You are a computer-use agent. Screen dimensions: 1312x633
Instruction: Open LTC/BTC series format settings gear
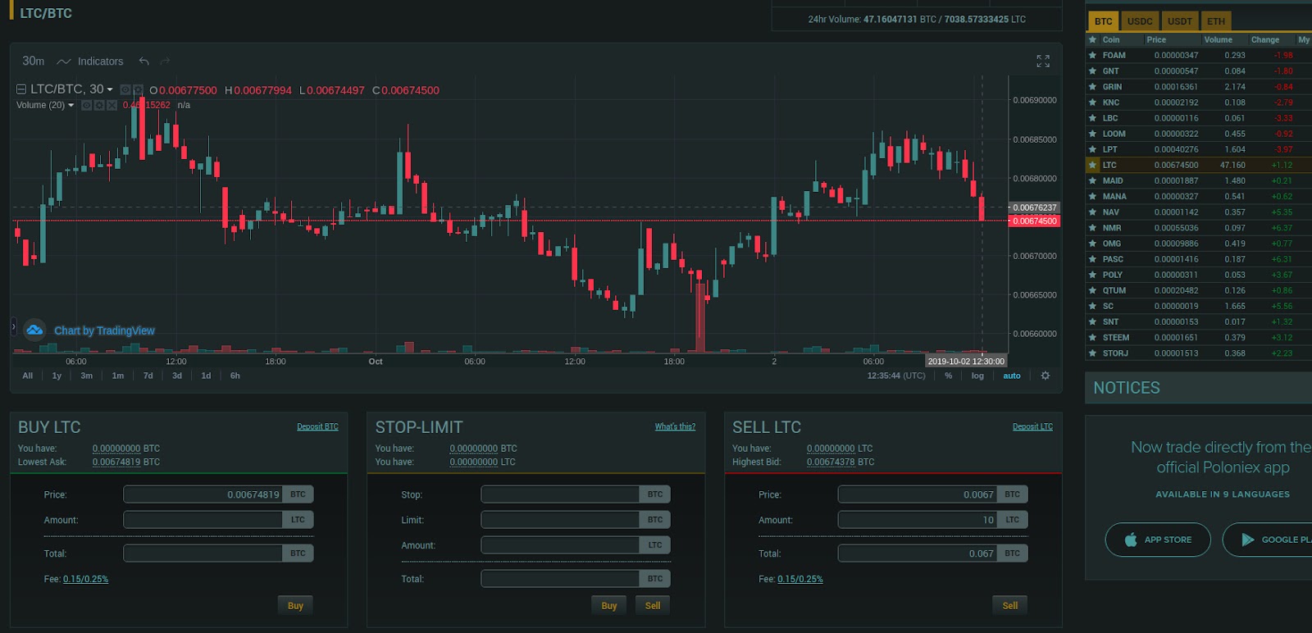[x=138, y=89]
